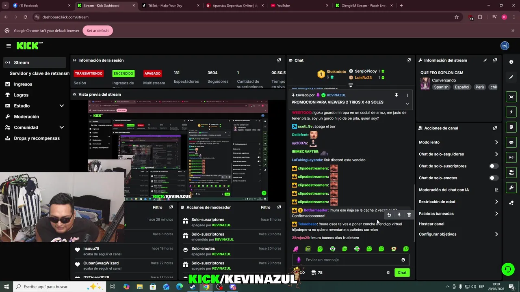Click the green support headset button
This screenshot has width=520, height=292.
click(x=507, y=269)
